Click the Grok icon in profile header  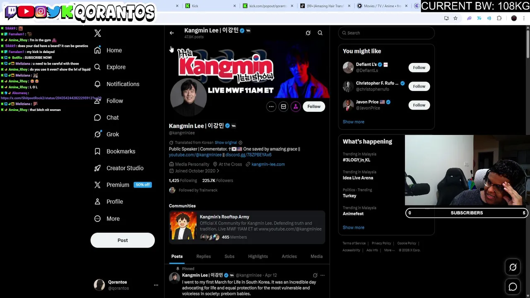pos(308,33)
